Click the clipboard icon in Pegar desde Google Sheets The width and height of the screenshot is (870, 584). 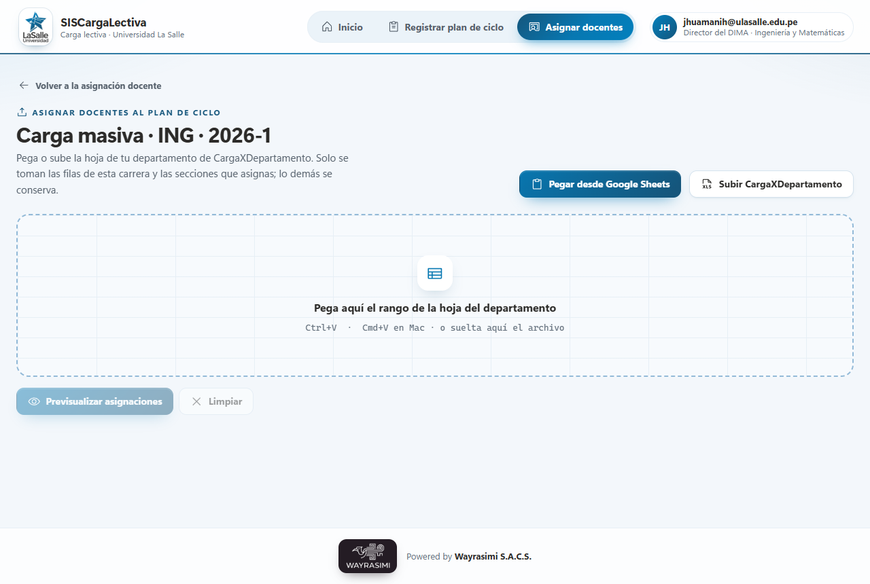[537, 184]
